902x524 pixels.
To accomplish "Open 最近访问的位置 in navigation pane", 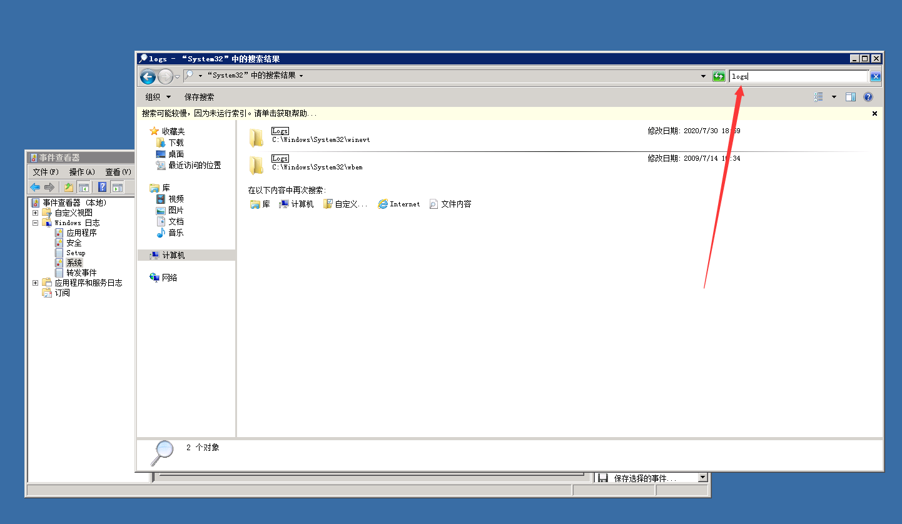I will pos(188,165).
